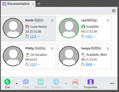
Task: Click Lea's Available status text
Action: (92, 27)
